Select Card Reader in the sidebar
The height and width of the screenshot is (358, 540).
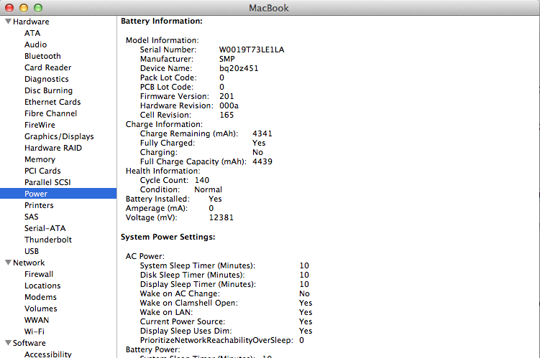pyautogui.click(x=48, y=67)
